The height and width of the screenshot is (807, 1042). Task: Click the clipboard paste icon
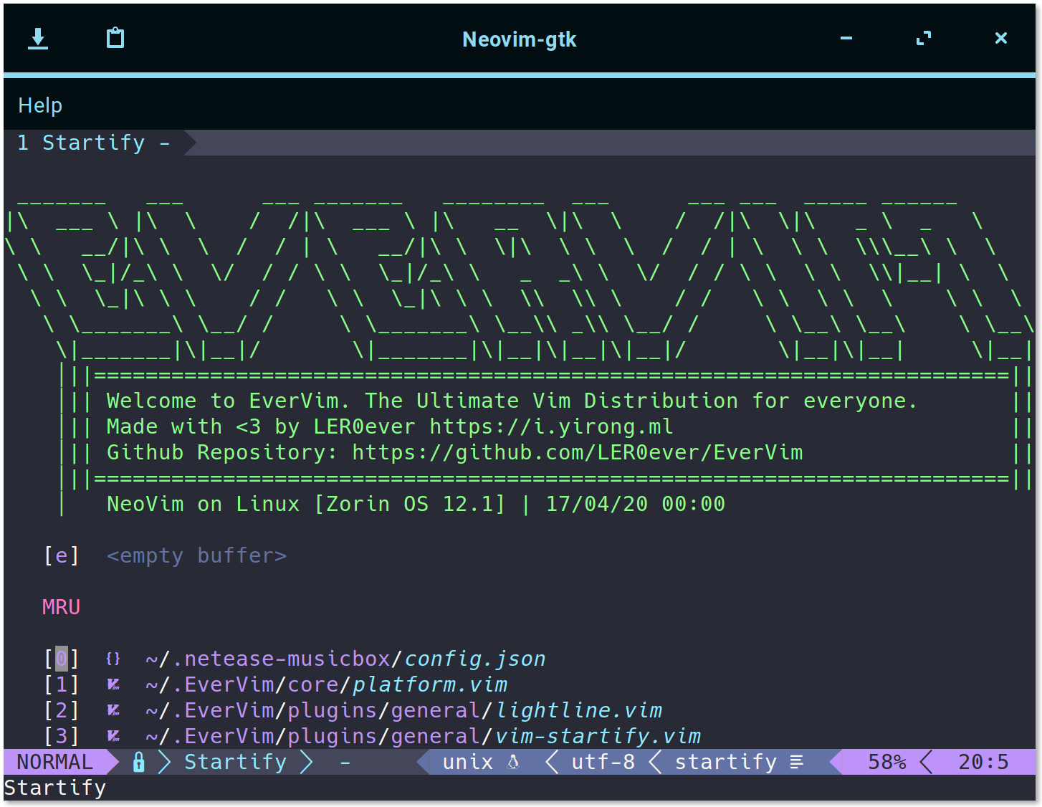click(115, 38)
